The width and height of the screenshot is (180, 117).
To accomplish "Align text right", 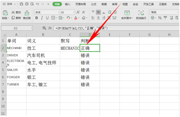I will coord(104,18).
